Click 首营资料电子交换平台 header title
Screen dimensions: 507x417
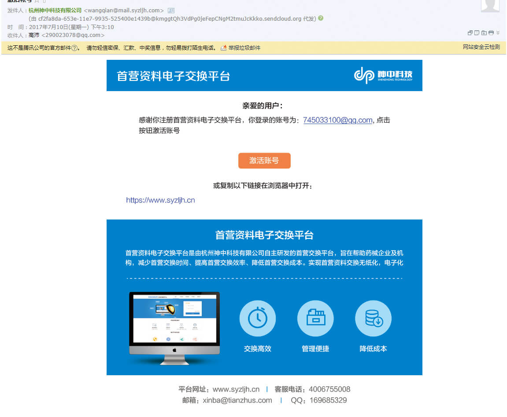click(x=173, y=76)
